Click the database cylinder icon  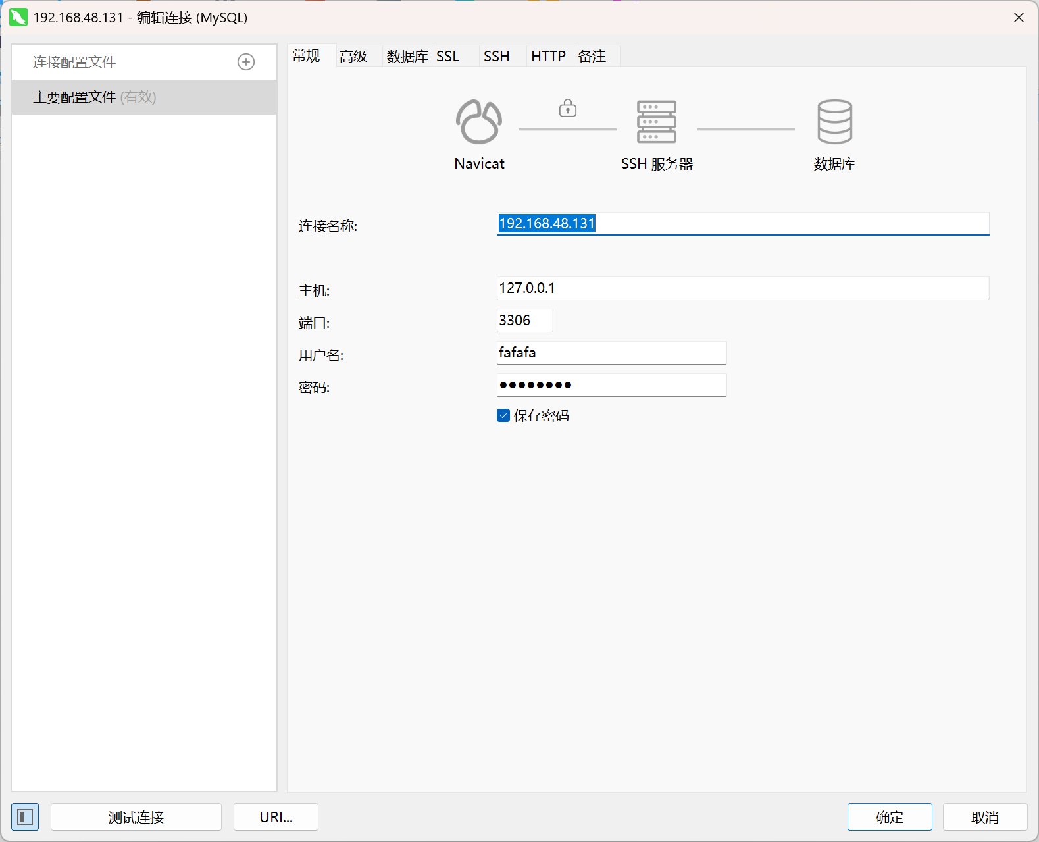pyautogui.click(x=834, y=122)
